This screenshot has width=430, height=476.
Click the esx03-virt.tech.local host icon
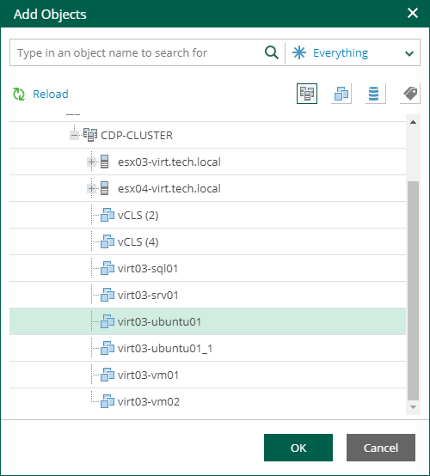pos(105,162)
